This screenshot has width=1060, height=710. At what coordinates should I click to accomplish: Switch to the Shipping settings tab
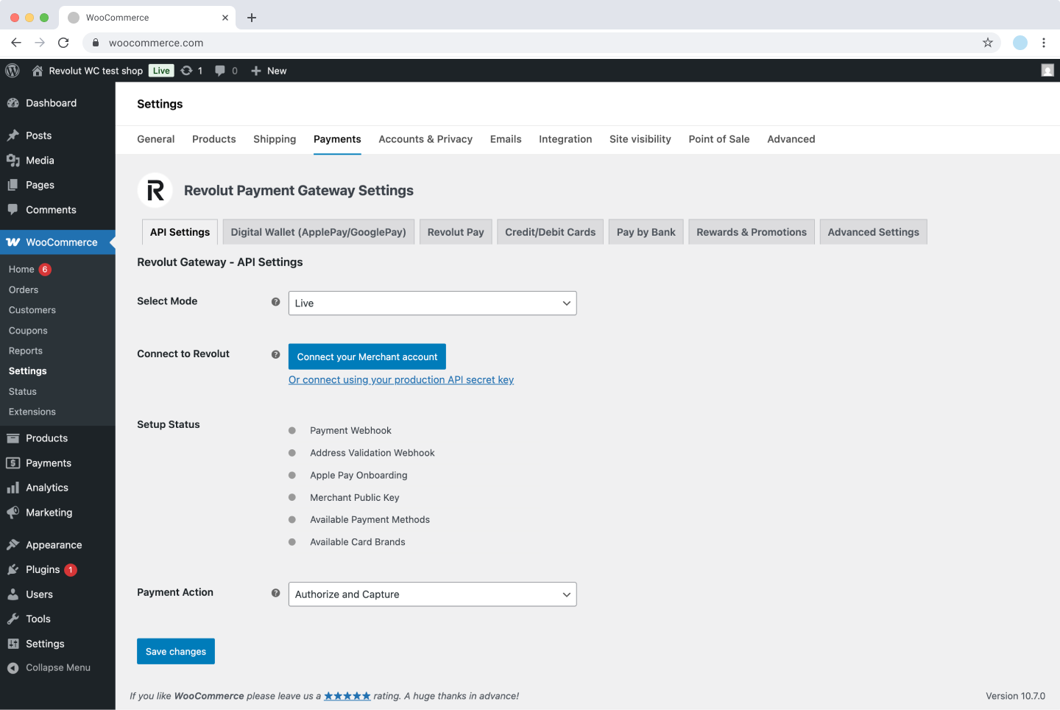click(x=275, y=139)
